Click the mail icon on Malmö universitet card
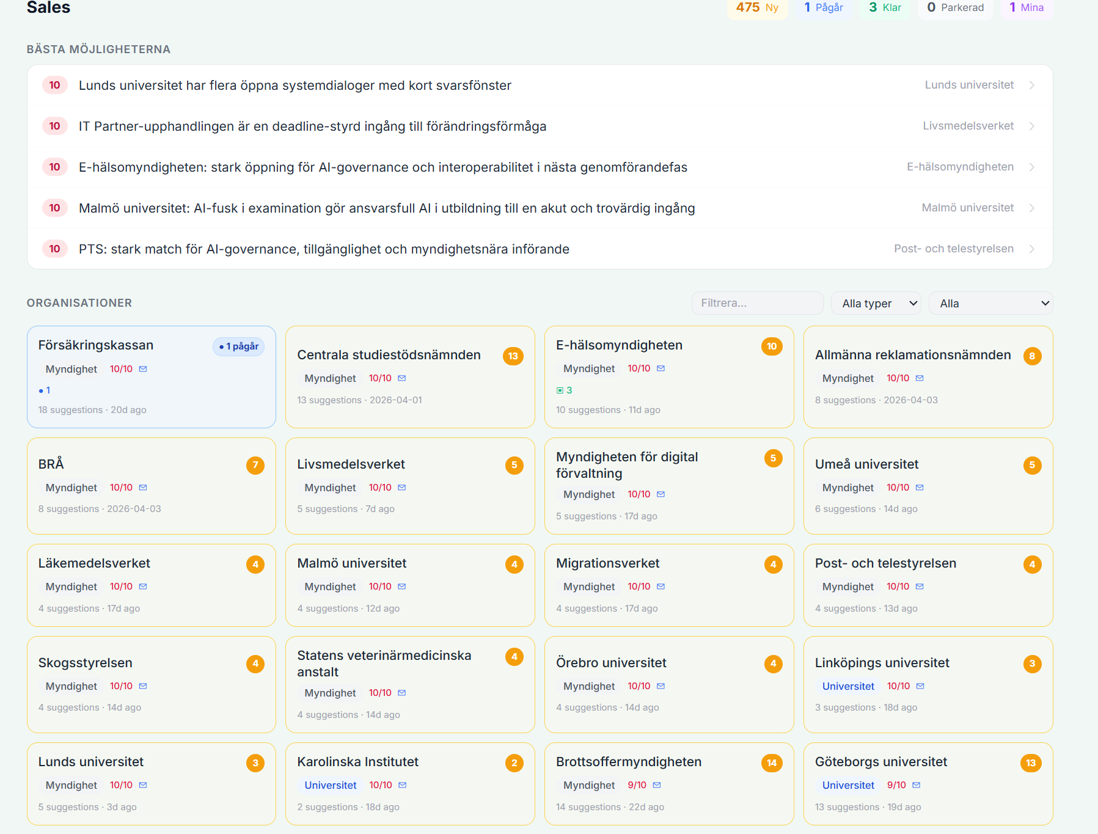The image size is (1098, 834). (x=402, y=587)
